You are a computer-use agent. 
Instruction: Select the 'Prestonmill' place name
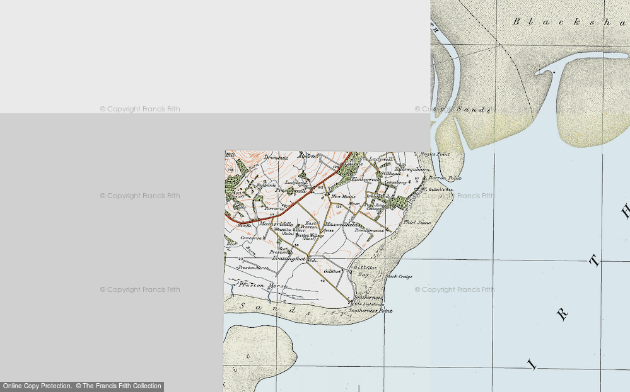pos(290,191)
